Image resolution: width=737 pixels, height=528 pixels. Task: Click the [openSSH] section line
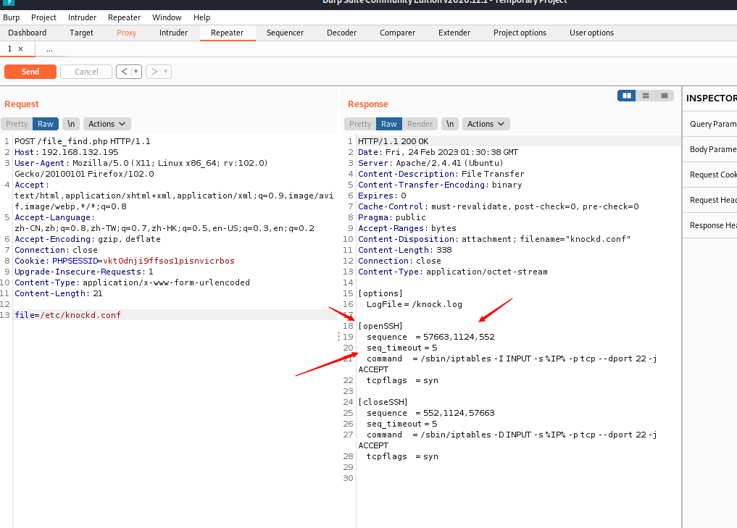[x=380, y=326]
